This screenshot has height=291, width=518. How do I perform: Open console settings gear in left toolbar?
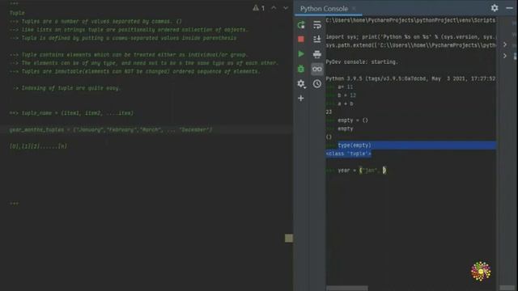(x=301, y=84)
